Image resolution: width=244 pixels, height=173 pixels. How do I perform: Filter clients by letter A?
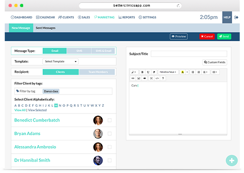click(x=16, y=105)
